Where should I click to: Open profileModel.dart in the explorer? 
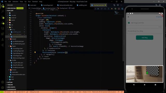click(18, 41)
